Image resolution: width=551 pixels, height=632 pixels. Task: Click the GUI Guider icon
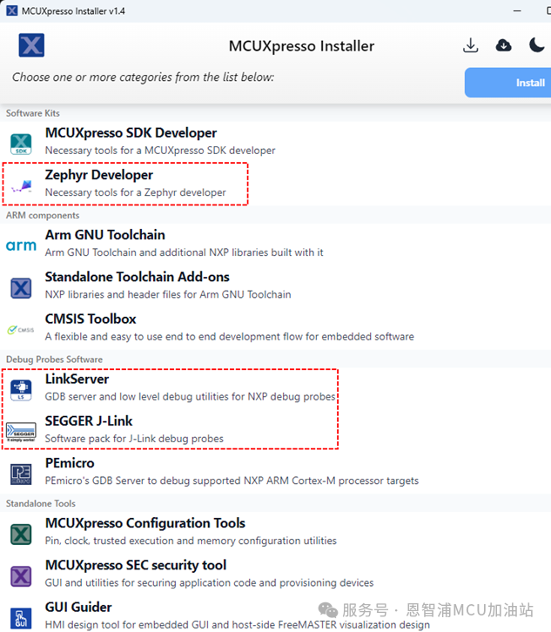pos(21,618)
